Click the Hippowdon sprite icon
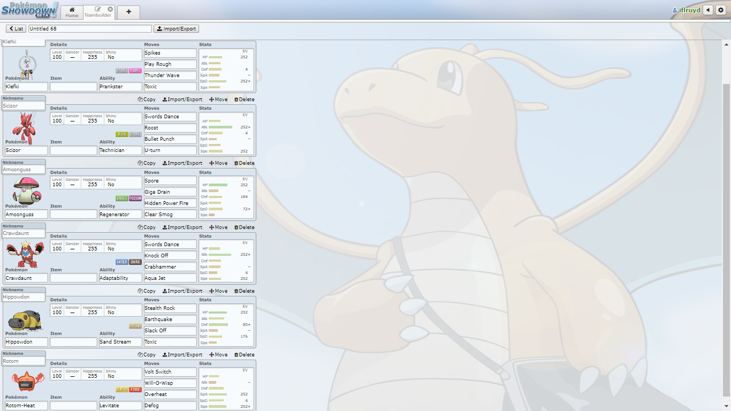This screenshot has height=411, width=731. 25,320
